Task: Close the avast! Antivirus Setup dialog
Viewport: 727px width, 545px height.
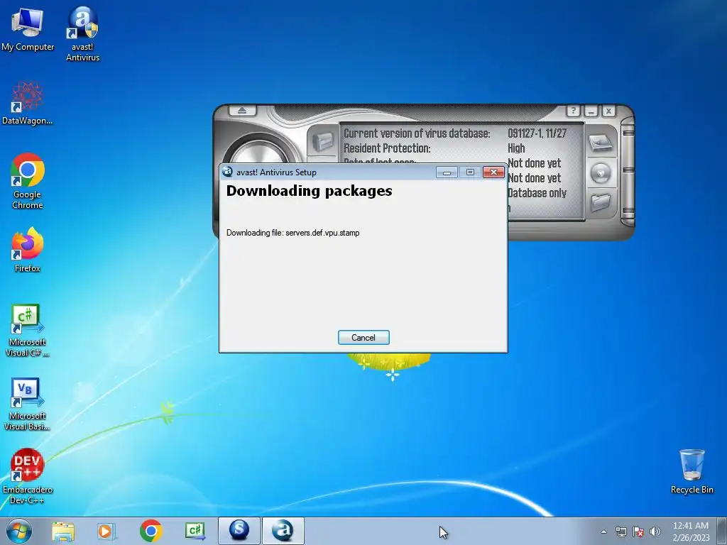Action: point(493,172)
